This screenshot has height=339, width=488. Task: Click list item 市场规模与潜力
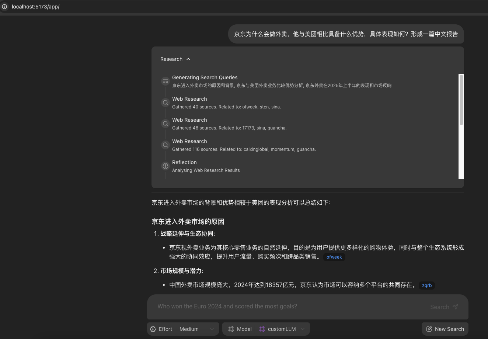182,271
